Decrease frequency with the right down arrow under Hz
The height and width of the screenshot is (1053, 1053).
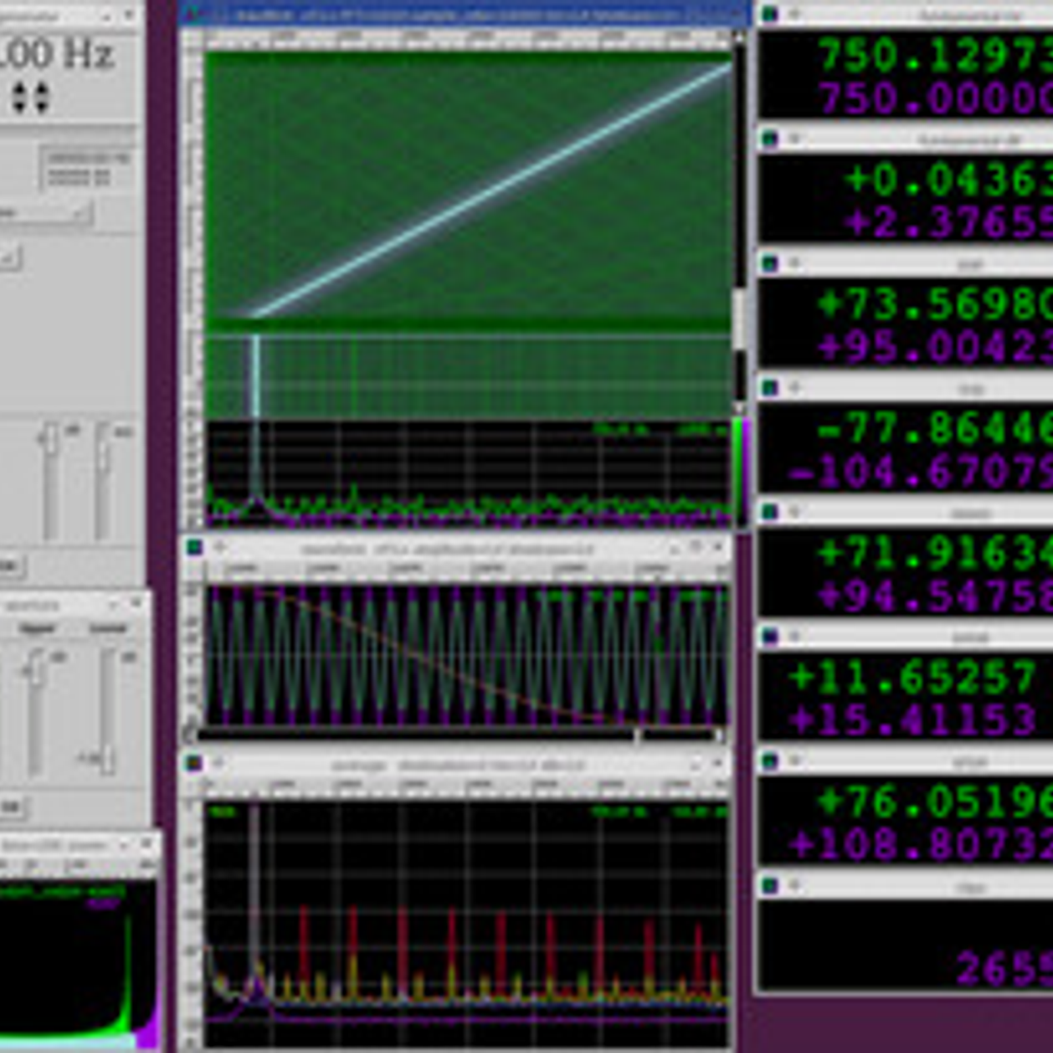pos(41,105)
